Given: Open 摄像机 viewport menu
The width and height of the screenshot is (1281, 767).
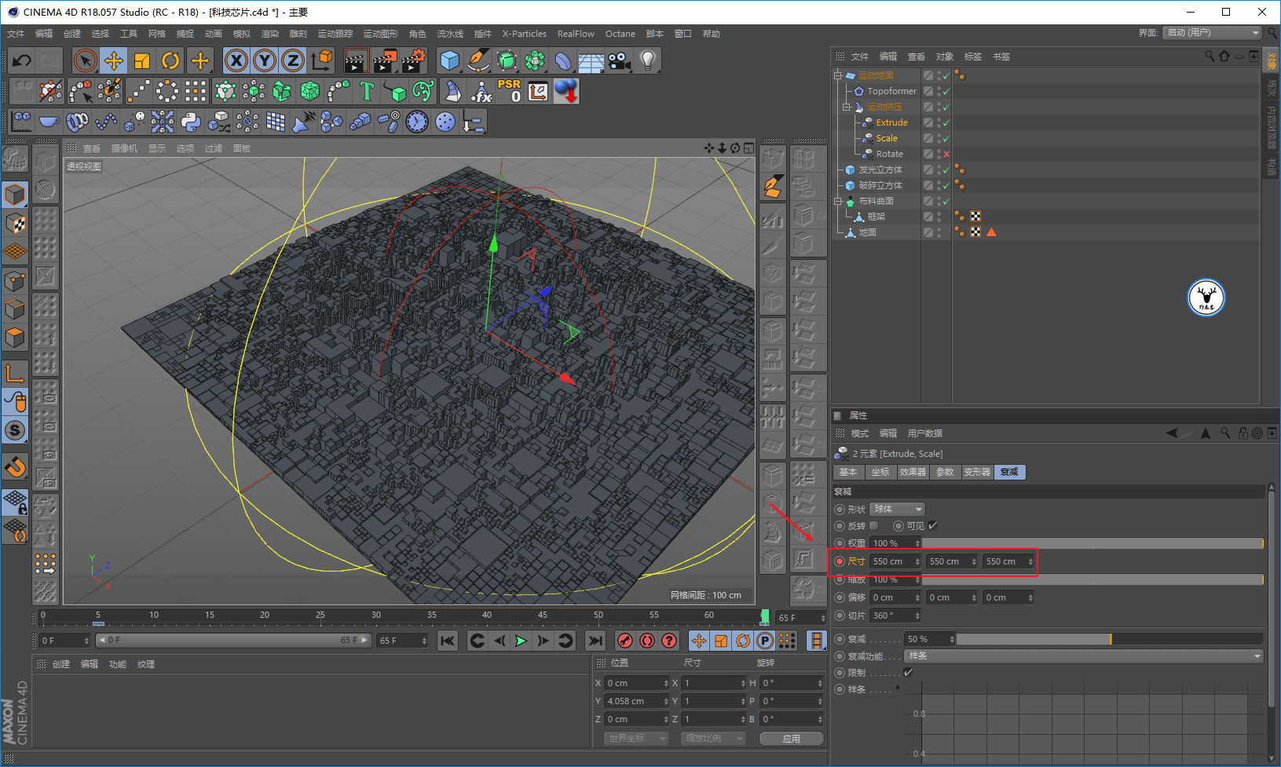Looking at the screenshot, I should 124,148.
